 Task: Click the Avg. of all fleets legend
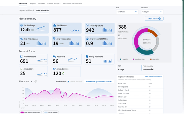[x=51, y=112]
